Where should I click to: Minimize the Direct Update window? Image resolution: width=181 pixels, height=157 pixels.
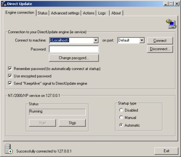point(166,4)
